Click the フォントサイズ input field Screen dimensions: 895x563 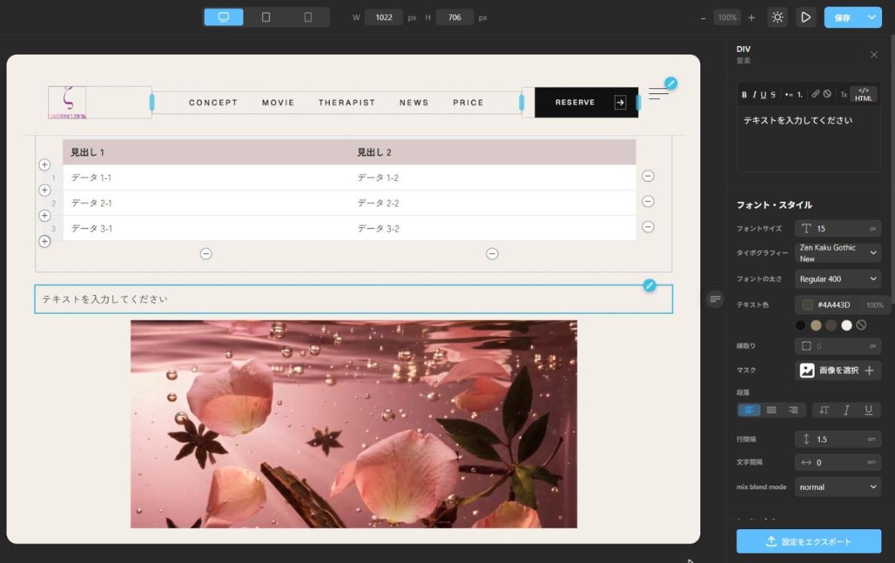(838, 228)
